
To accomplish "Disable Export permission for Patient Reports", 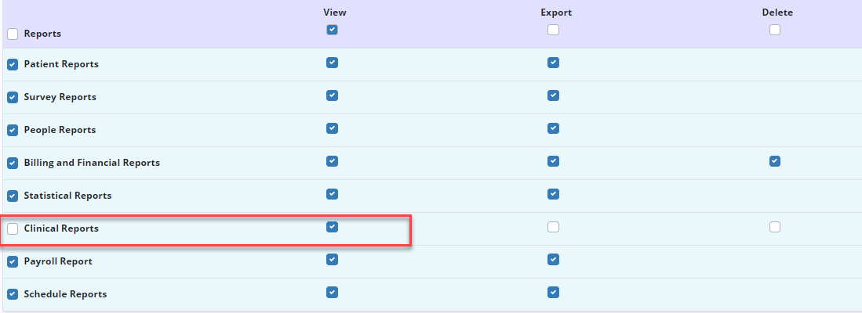I will coord(553,63).
